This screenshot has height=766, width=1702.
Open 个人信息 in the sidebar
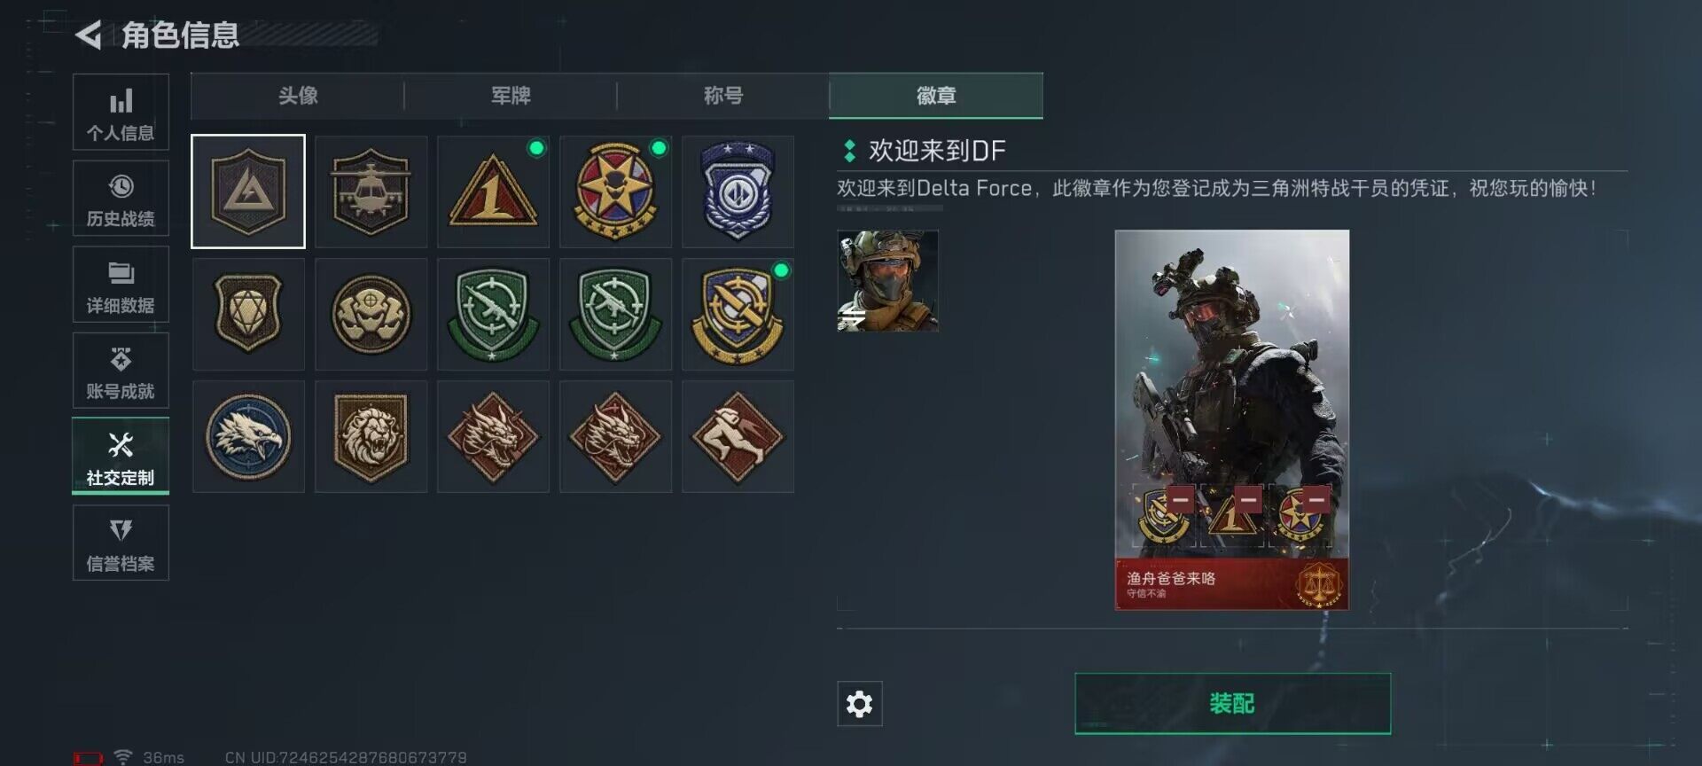121,113
